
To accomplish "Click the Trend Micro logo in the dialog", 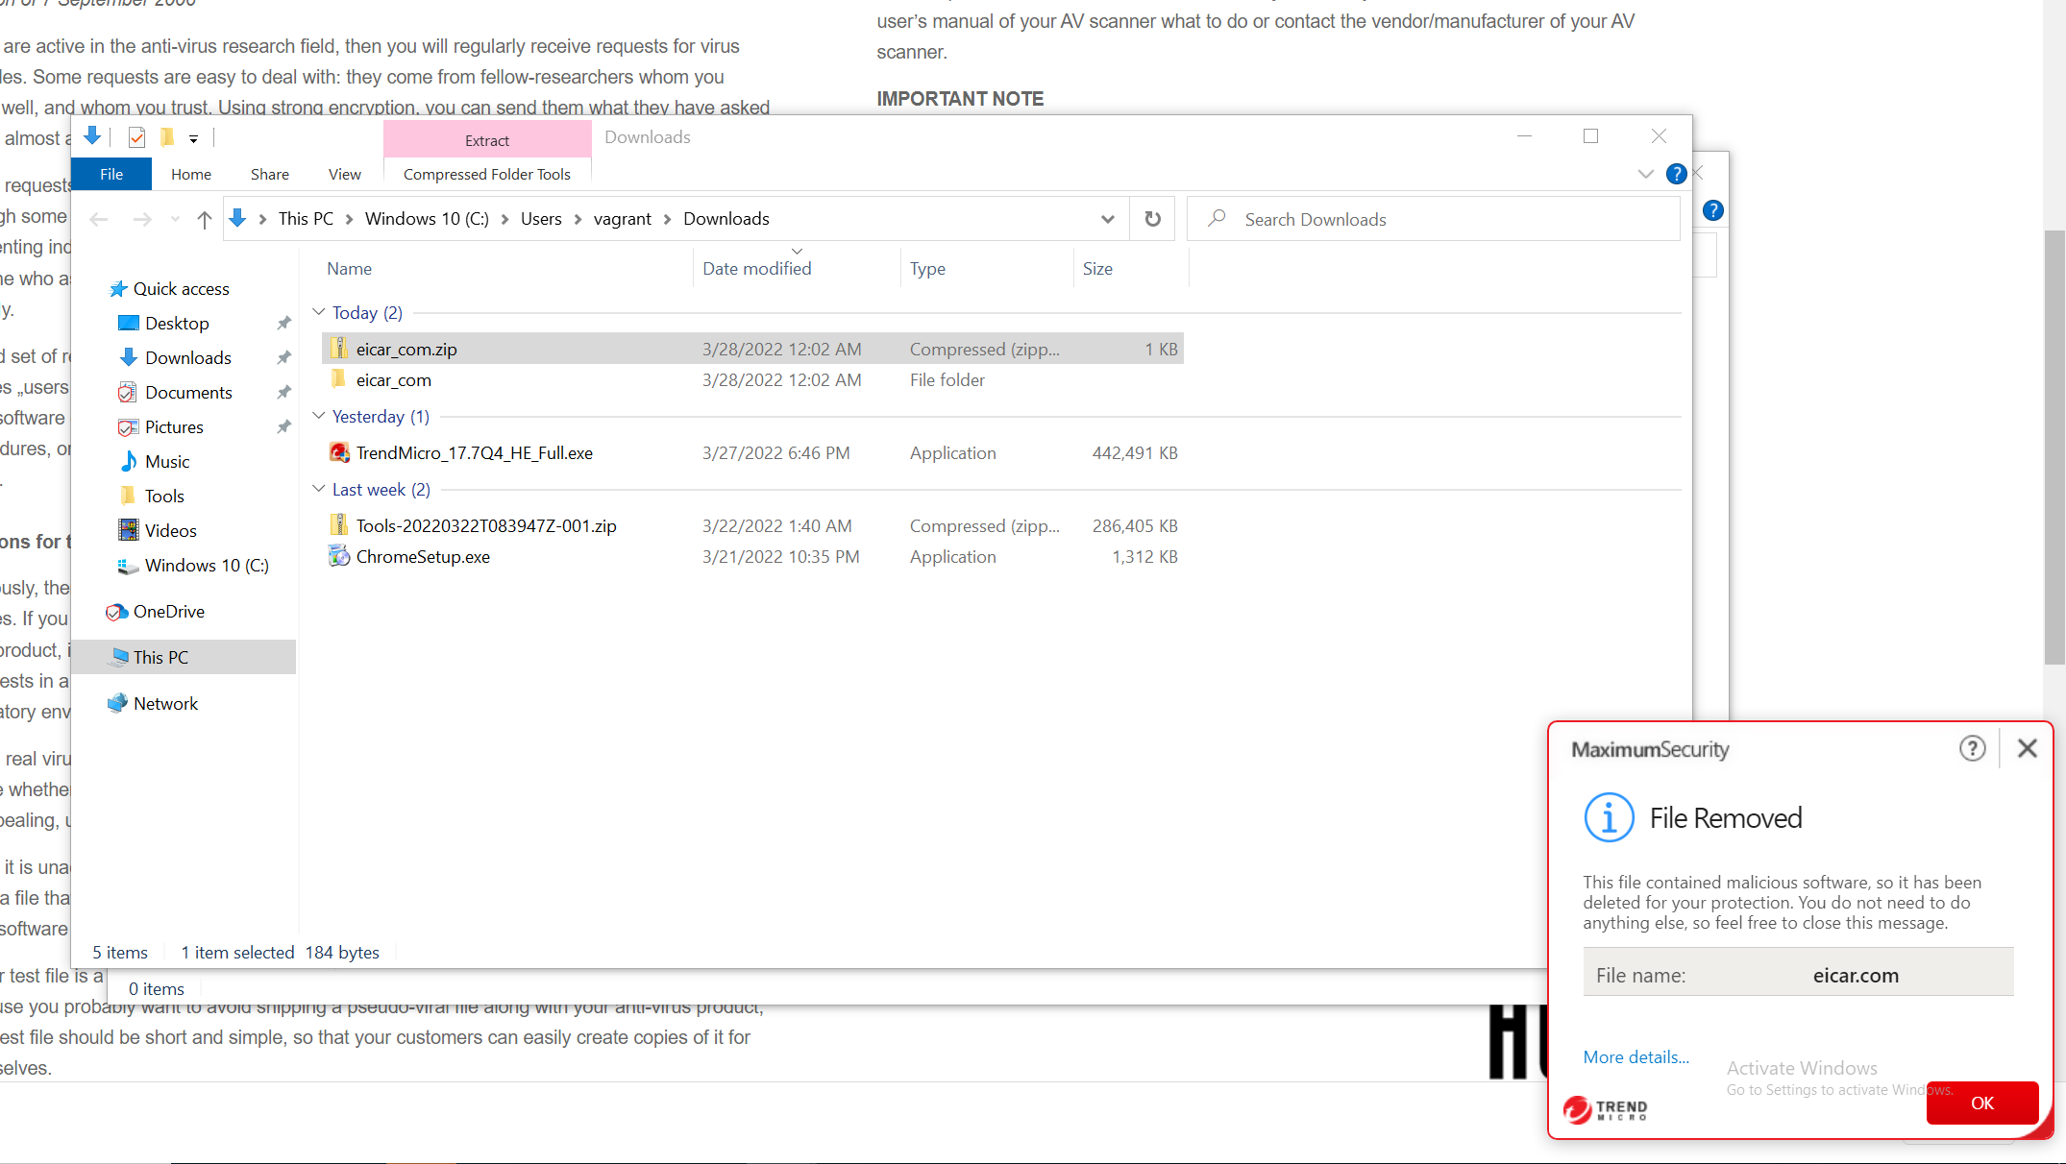I will [1604, 1109].
